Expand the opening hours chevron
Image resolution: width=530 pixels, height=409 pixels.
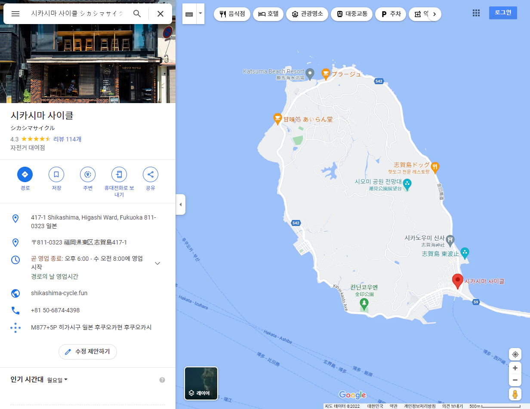157,263
